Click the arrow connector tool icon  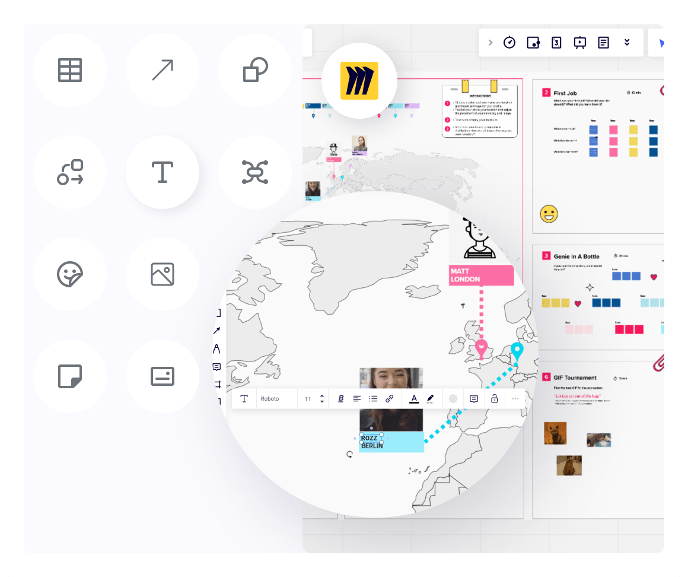click(x=162, y=70)
